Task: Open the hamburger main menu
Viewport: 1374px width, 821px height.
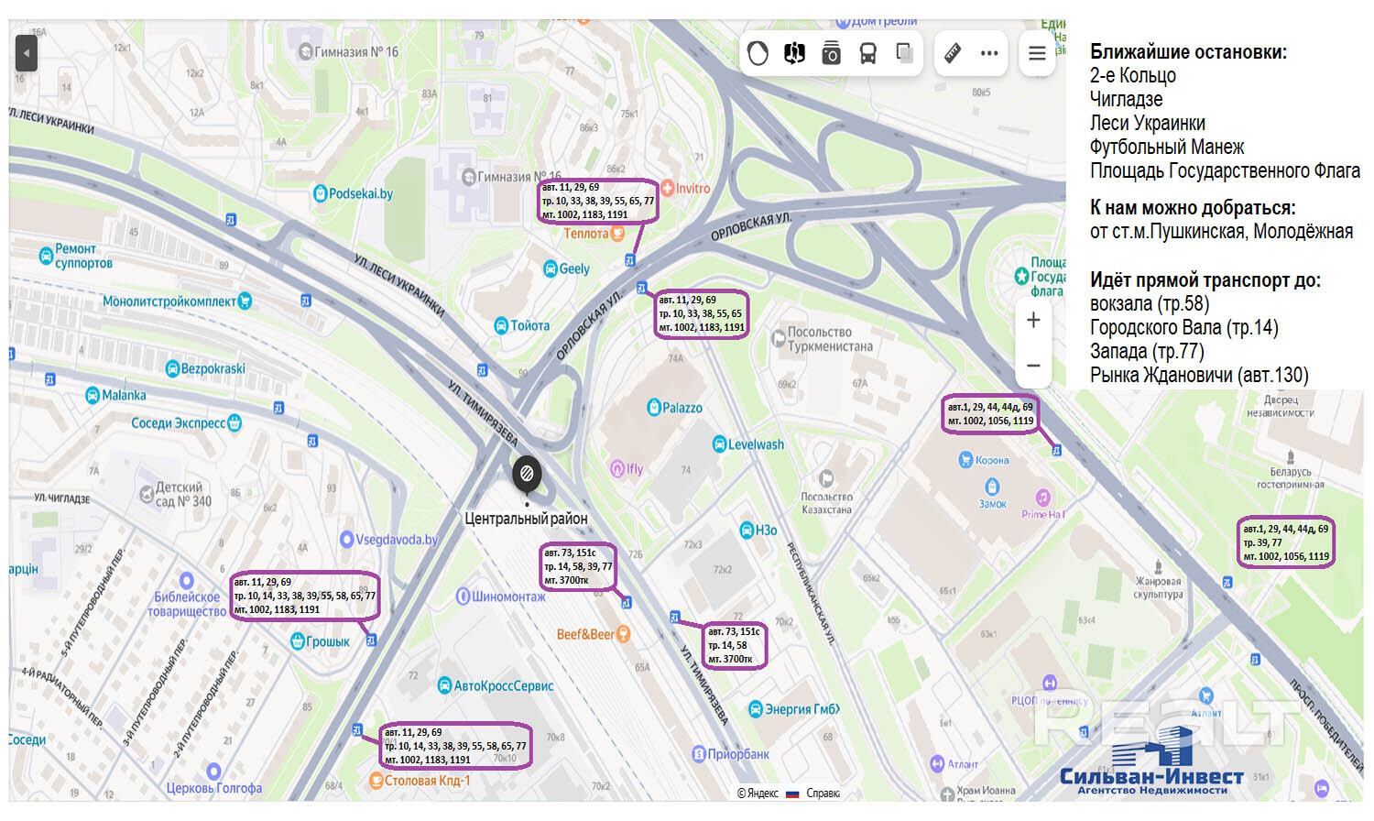Action: tap(1037, 53)
